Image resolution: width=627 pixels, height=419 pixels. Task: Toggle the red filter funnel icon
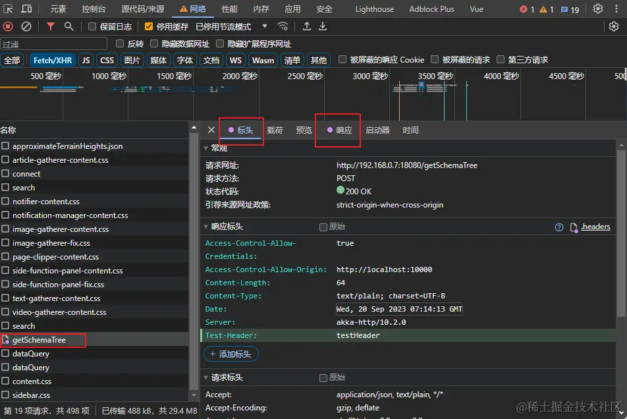(51, 26)
